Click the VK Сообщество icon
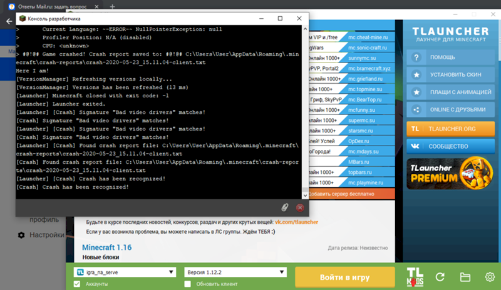Screen dimensions: 501x290 pos(415,146)
